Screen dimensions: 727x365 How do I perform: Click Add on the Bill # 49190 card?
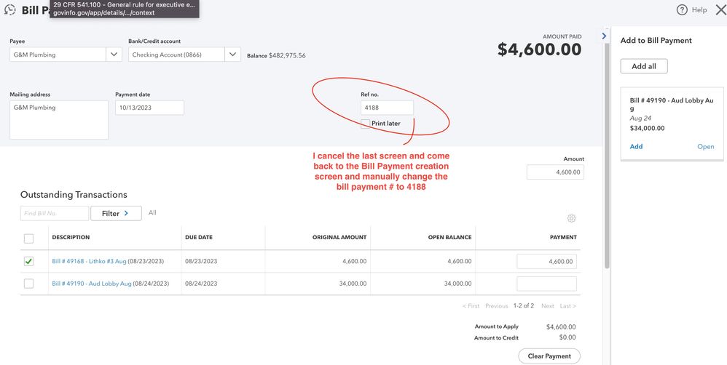tap(636, 146)
